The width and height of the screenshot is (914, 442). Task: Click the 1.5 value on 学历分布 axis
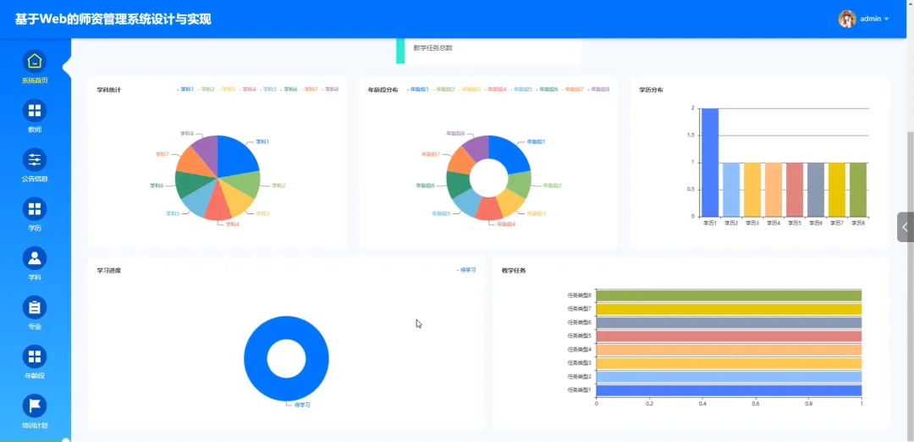click(691, 135)
